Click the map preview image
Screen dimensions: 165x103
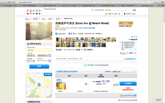click(39, 85)
